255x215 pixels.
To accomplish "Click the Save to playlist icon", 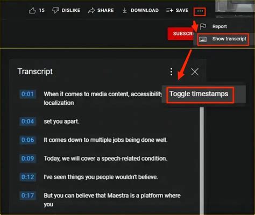I will coord(169,11).
